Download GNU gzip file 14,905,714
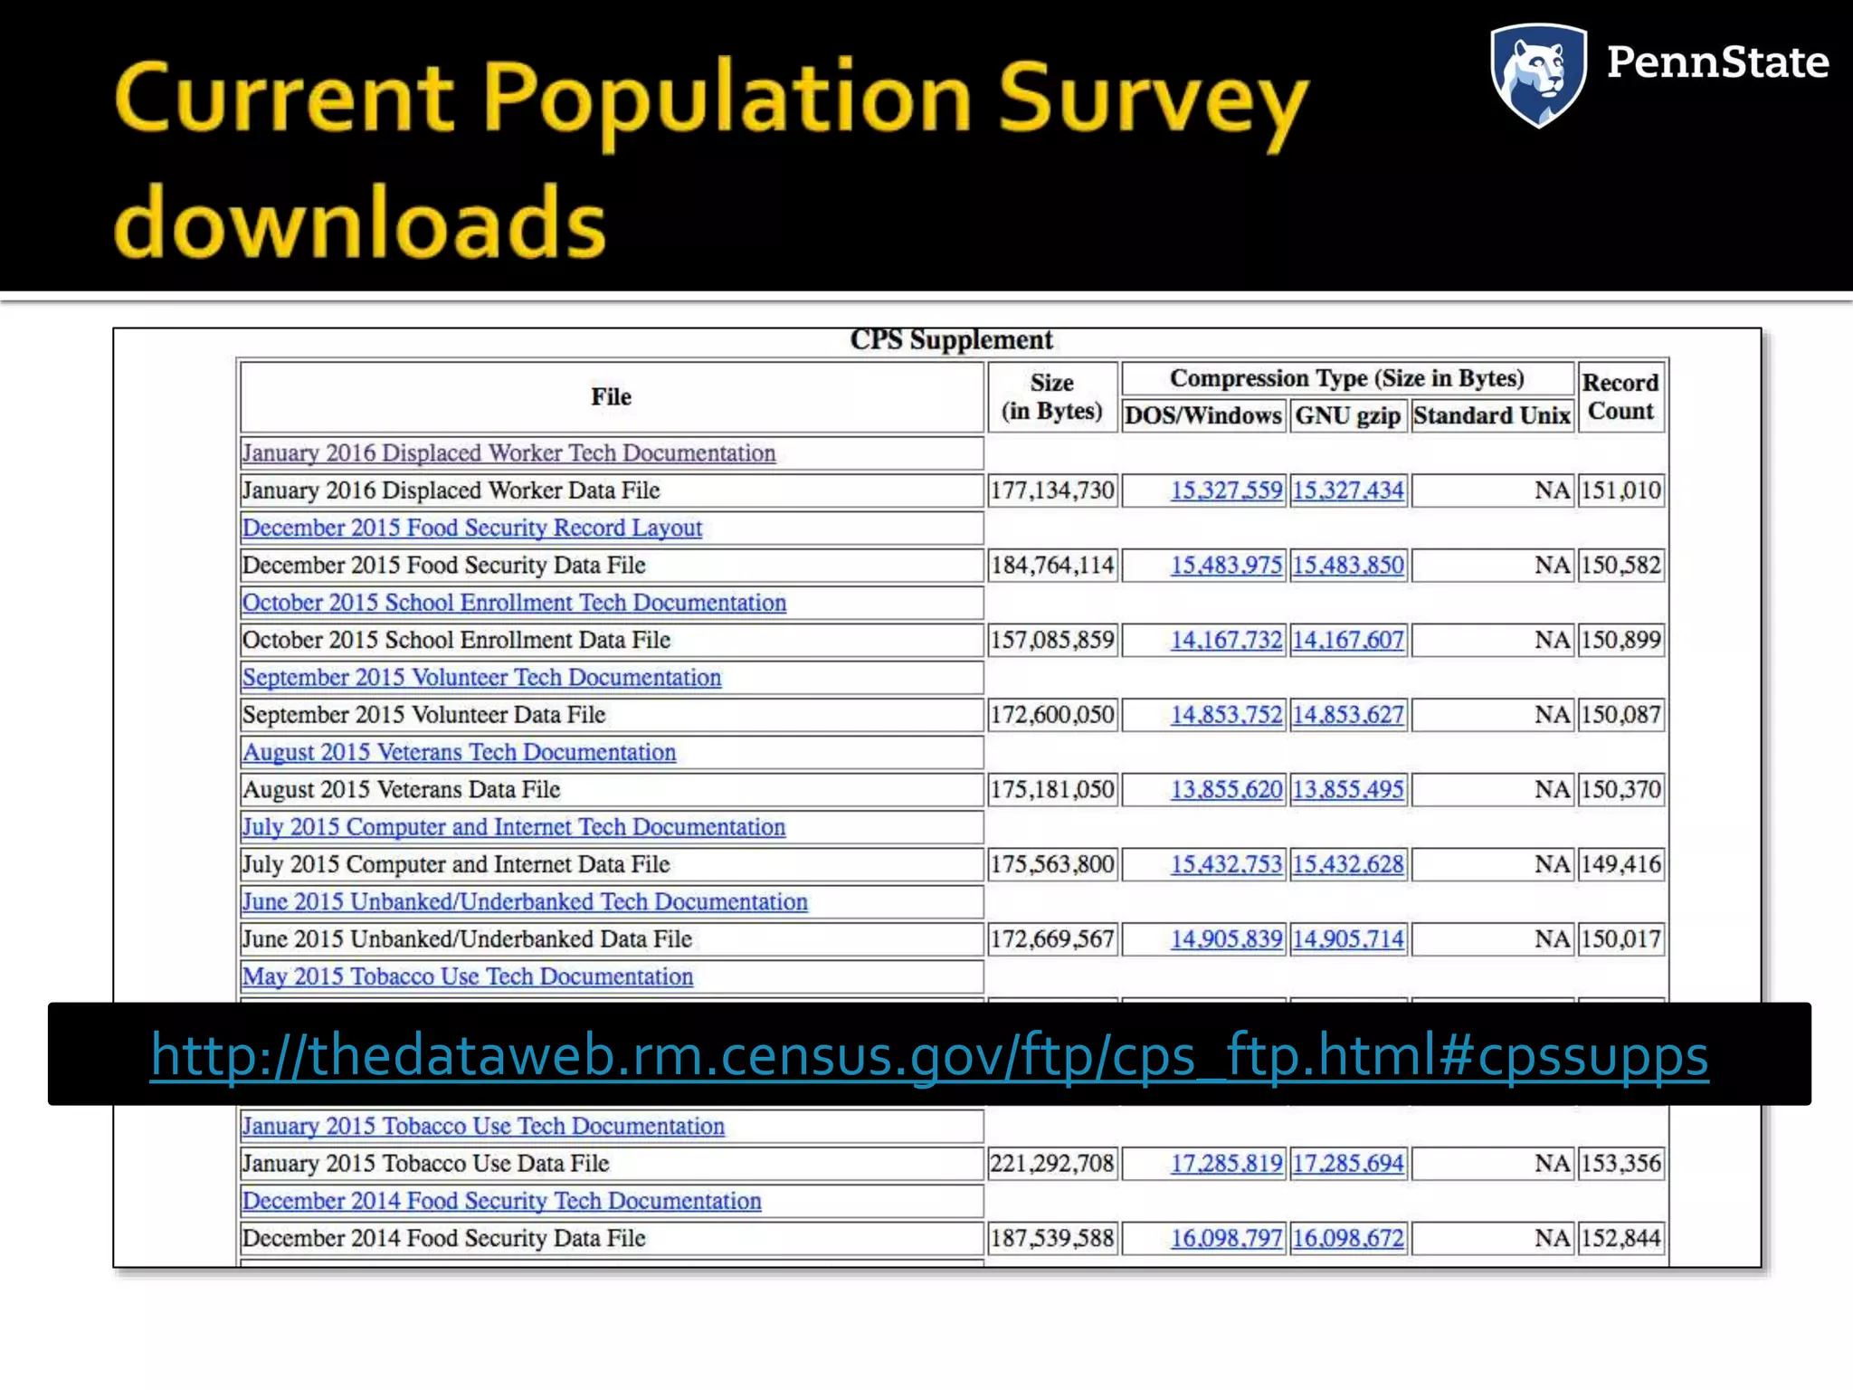1853x1390 pixels. (x=1348, y=939)
